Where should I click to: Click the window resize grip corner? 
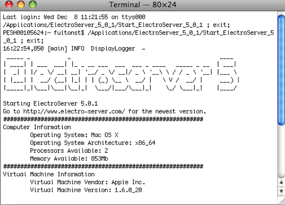[281, 201]
